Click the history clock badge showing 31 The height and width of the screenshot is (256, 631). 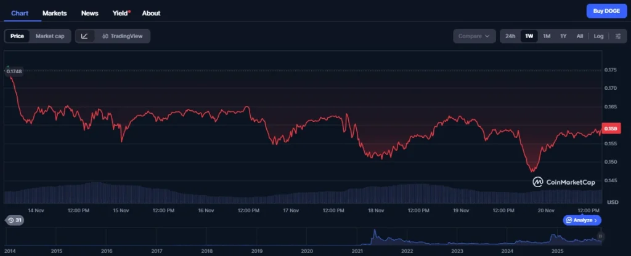tap(14, 220)
